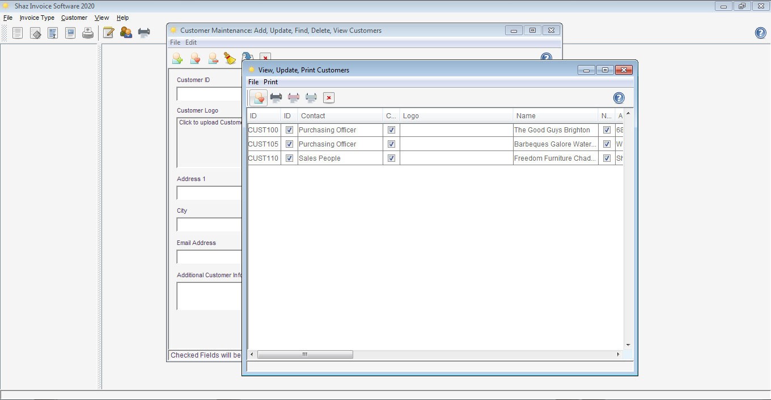Click the blank invoice page icon in main toolbar

pos(18,33)
